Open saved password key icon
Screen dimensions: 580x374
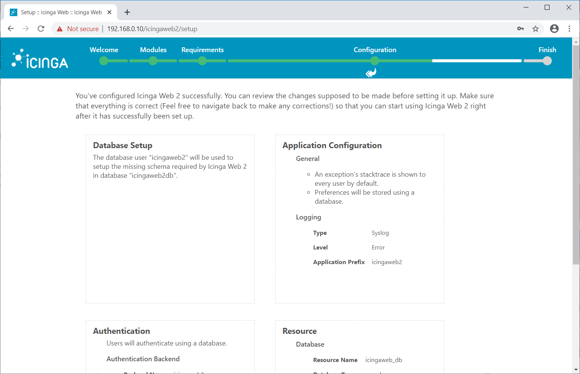[x=521, y=29]
